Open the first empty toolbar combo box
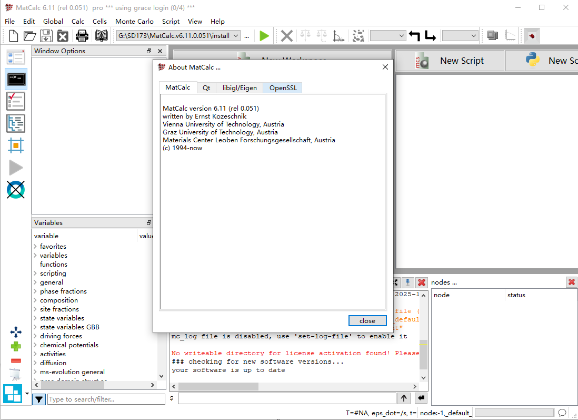Screen dimensions: 578x420 click(x=388, y=36)
